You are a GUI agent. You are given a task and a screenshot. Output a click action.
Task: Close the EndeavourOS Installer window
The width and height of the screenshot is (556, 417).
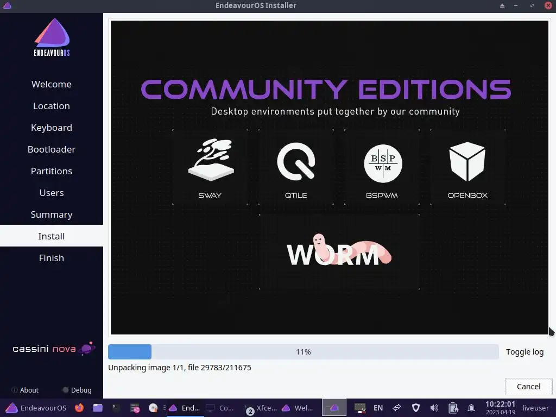pyautogui.click(x=548, y=5)
